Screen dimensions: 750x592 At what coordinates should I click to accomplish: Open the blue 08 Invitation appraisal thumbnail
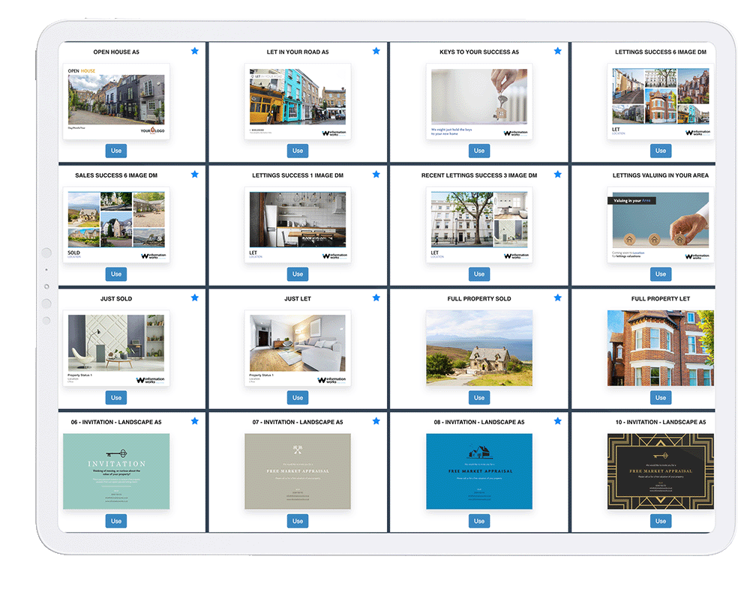[479, 471]
